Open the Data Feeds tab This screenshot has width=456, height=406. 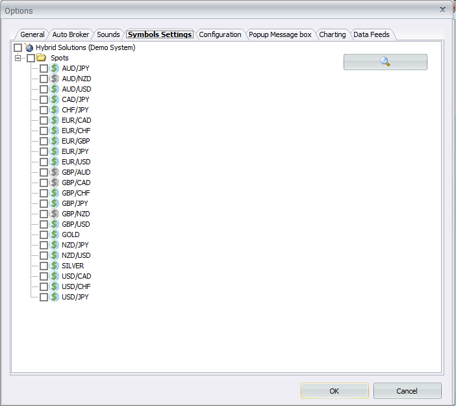[x=372, y=34]
